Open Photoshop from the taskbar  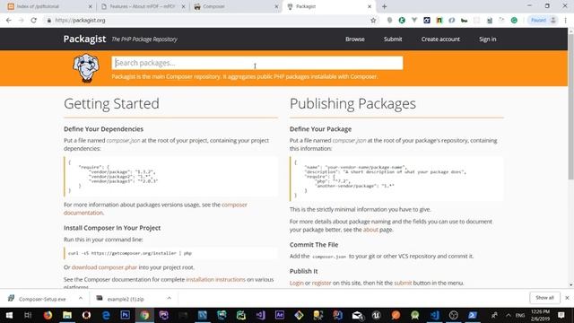[126, 315]
